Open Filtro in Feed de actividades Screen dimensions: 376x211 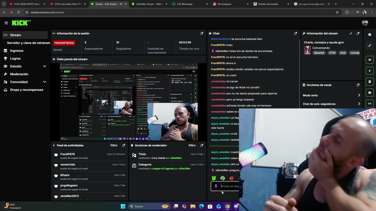coord(114,145)
